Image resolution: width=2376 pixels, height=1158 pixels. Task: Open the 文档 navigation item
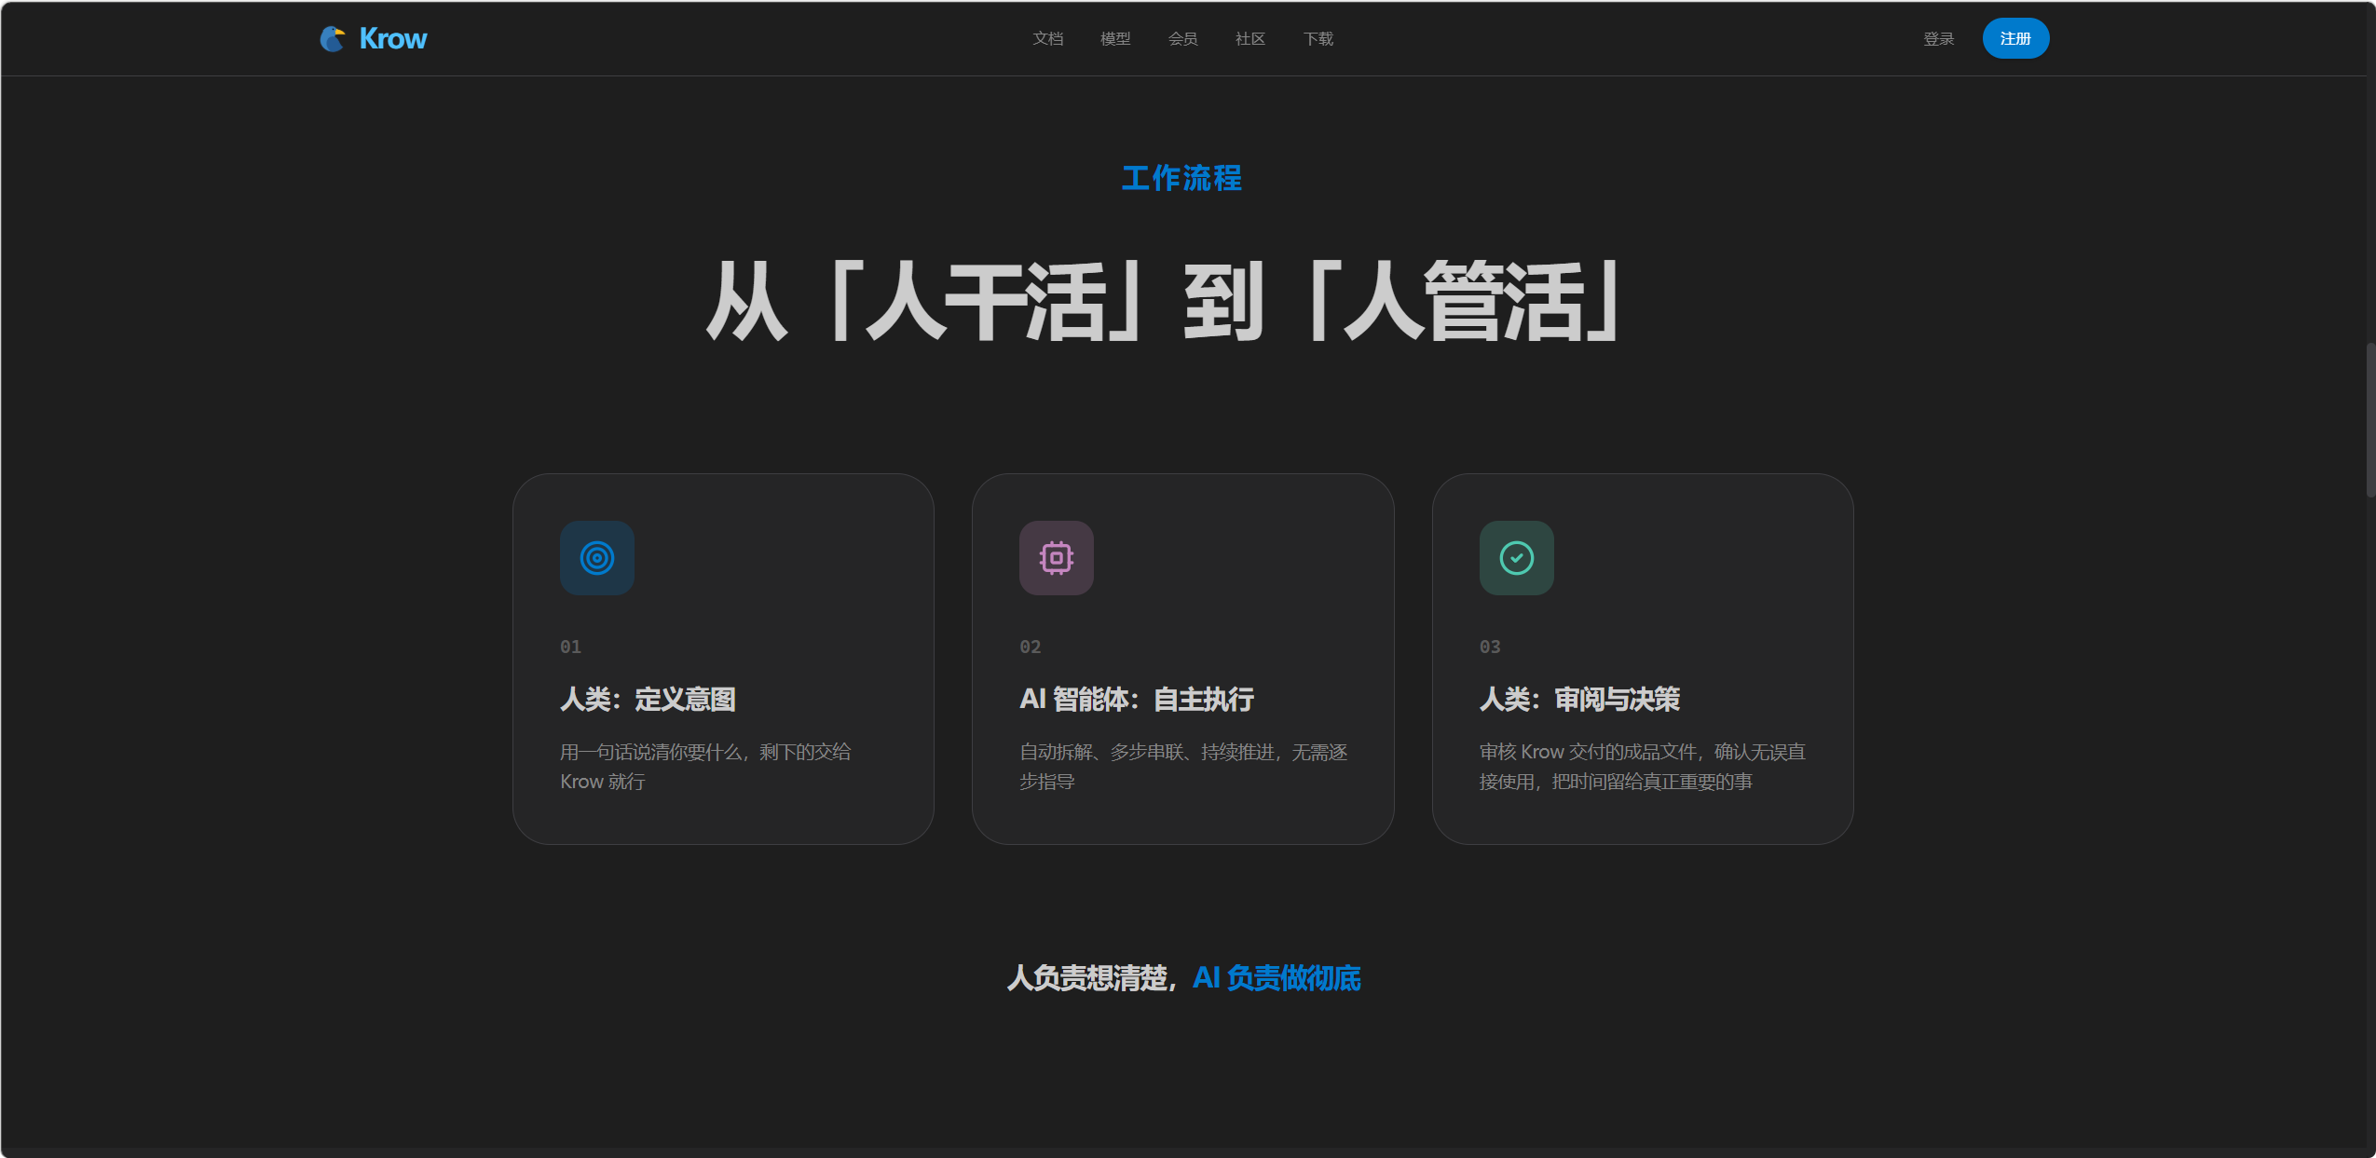coord(1048,39)
